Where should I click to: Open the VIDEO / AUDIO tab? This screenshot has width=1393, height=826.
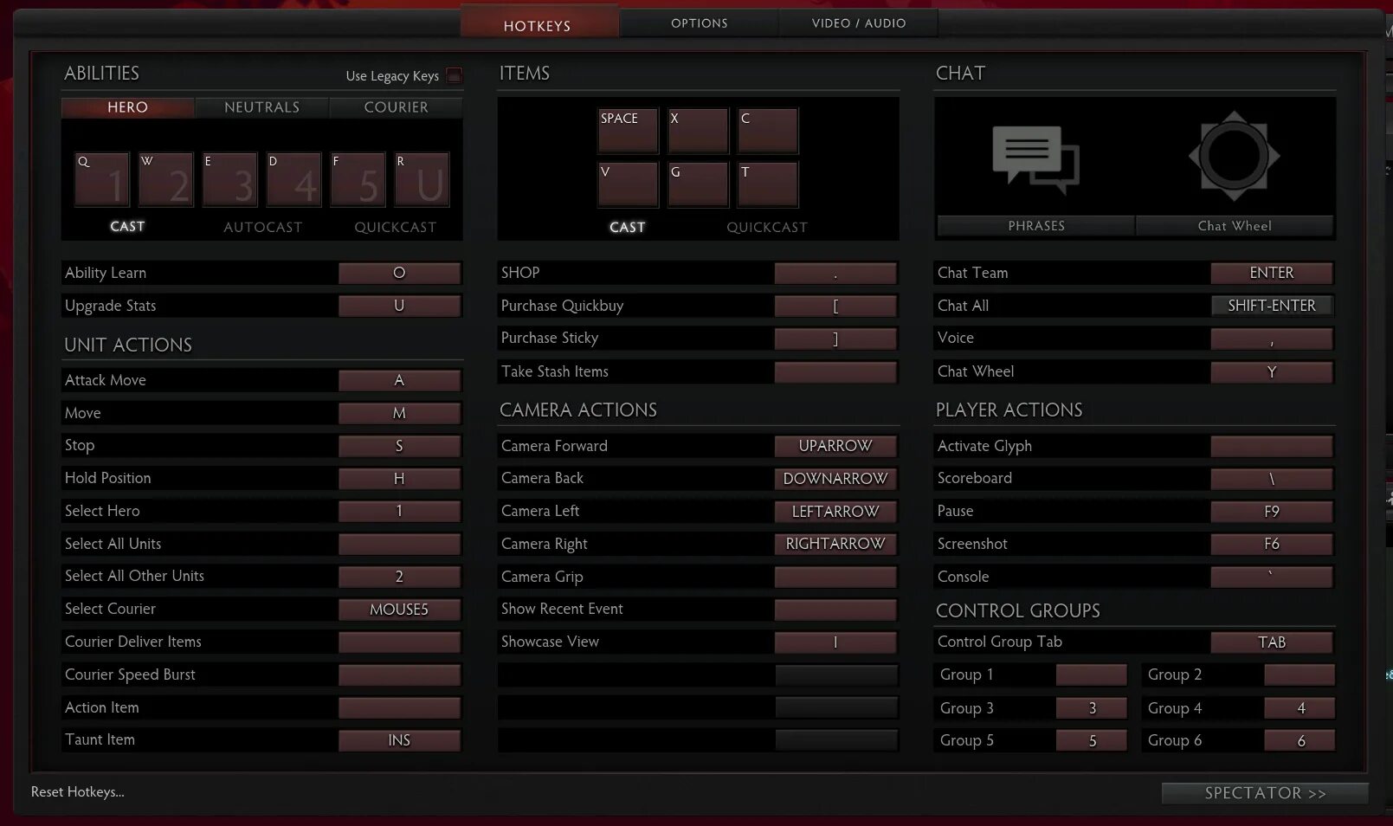pyautogui.click(x=859, y=23)
